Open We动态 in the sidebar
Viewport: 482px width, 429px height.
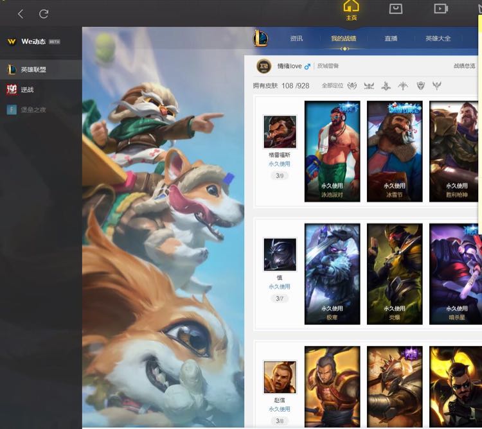[x=33, y=41]
